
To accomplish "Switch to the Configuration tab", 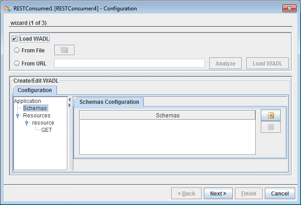I will [x=35, y=90].
